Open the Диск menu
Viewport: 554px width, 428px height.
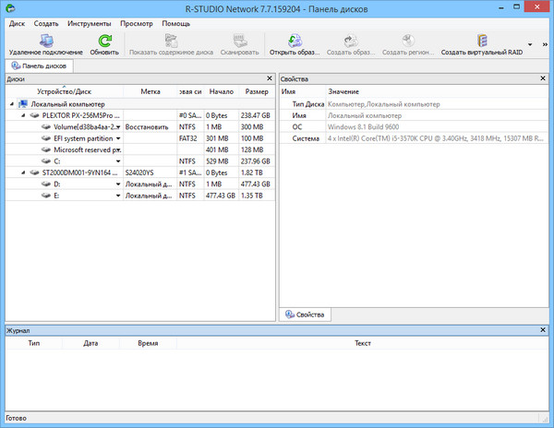17,23
